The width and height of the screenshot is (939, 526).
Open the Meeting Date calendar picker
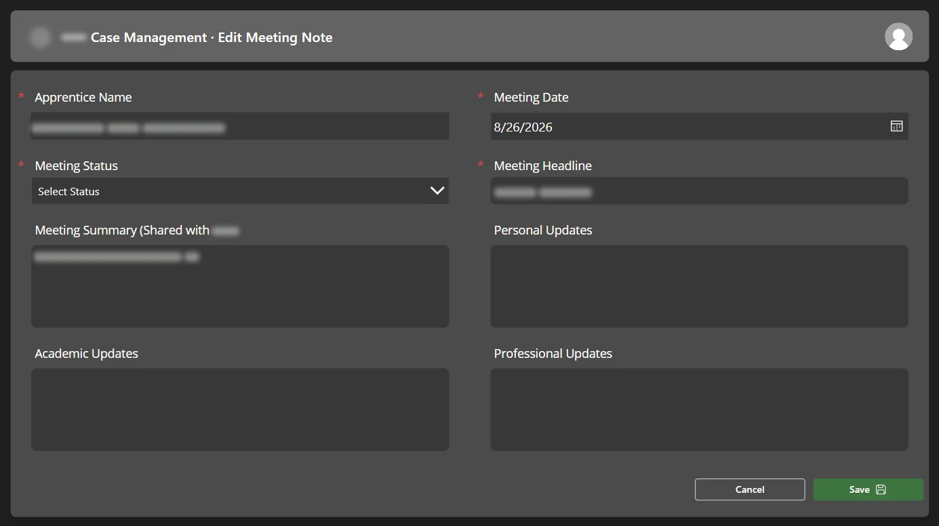point(896,126)
